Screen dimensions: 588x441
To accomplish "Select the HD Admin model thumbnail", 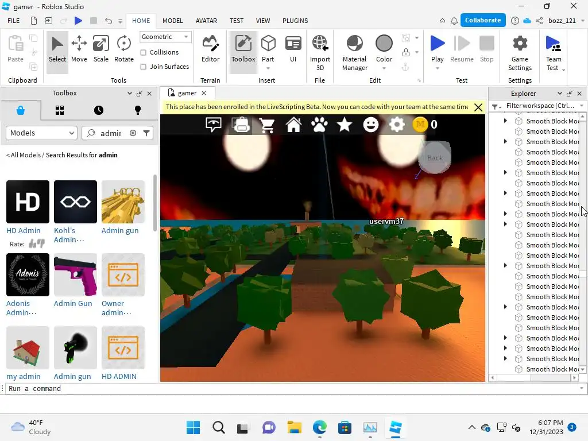I will point(28,202).
